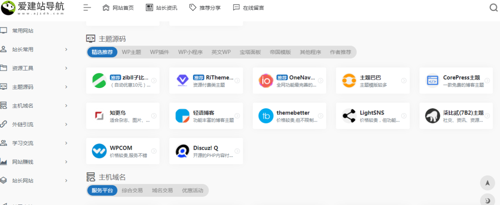Click the green zibll theme logo
This screenshot has width=500, height=205.
pyautogui.click(x=99, y=81)
